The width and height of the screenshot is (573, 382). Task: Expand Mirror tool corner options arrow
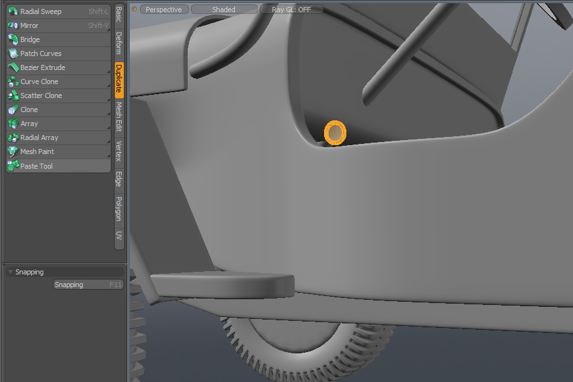coord(108,30)
